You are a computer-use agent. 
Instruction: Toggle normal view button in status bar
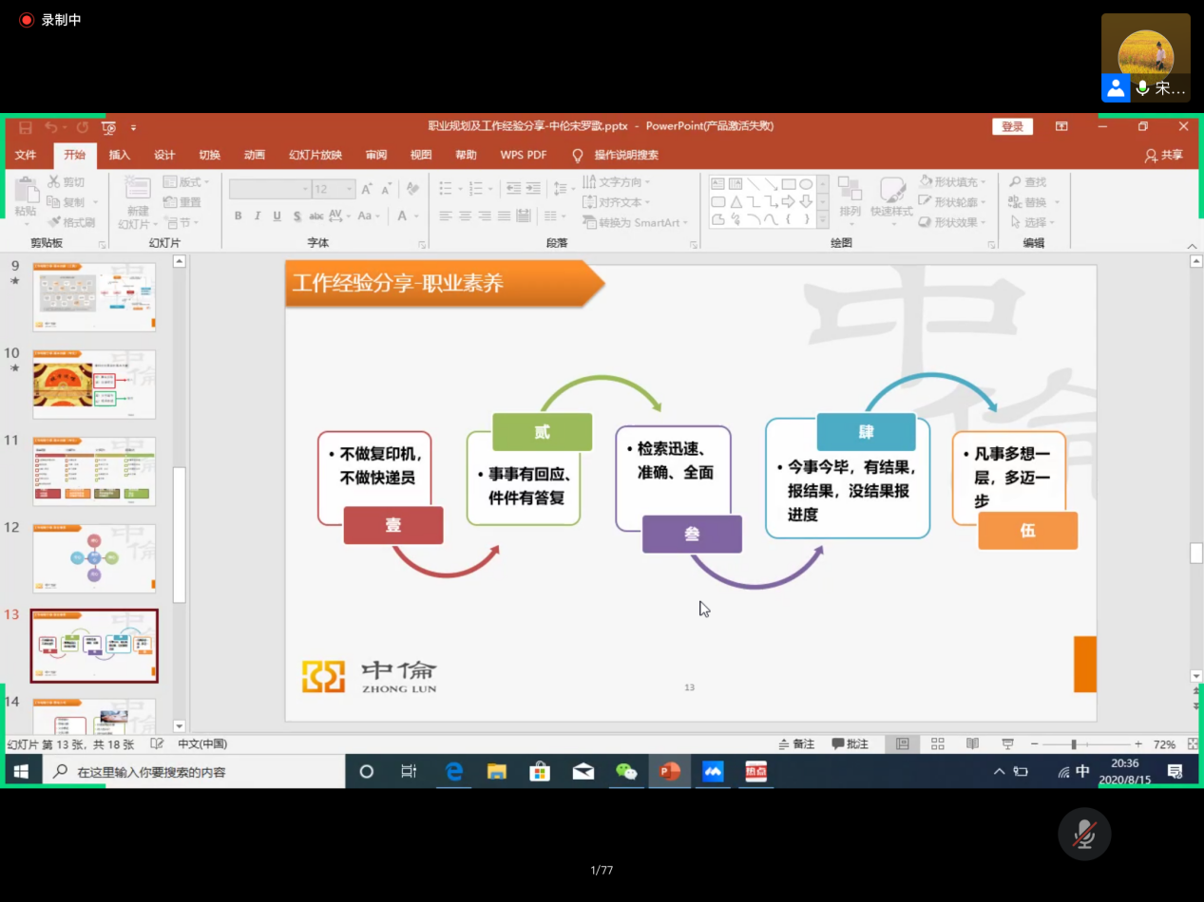(x=902, y=744)
